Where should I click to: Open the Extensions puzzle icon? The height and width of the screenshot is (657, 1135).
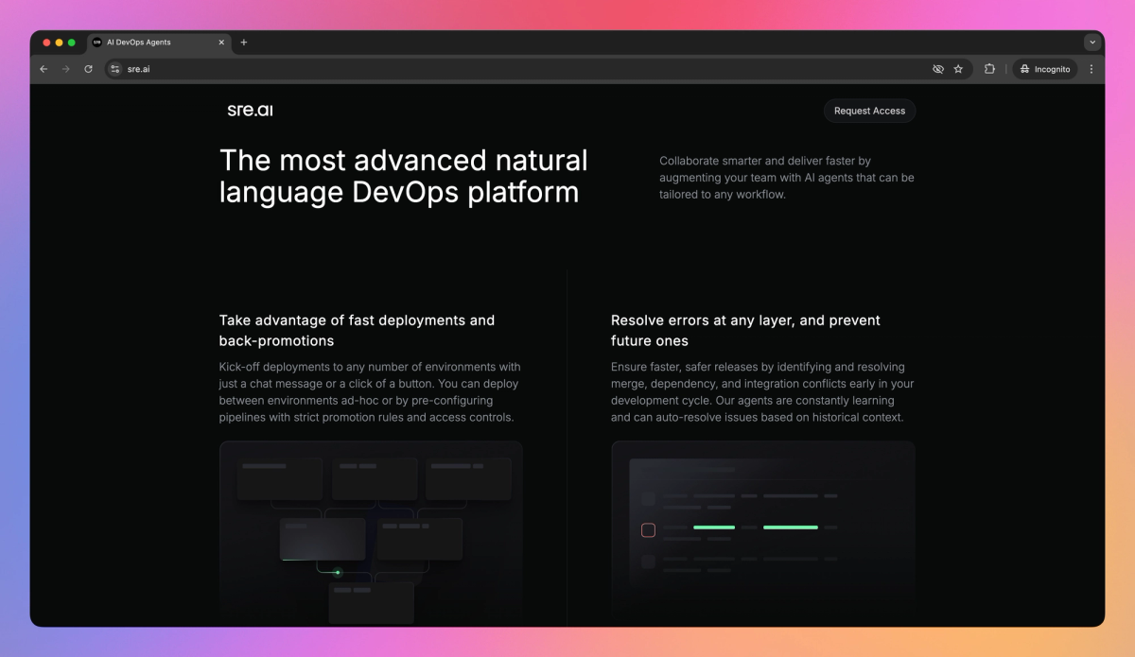pos(989,69)
